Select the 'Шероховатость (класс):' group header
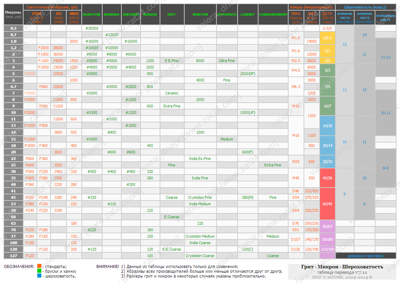This screenshot has height=283, width=400. pyautogui.click(x=365, y=7)
